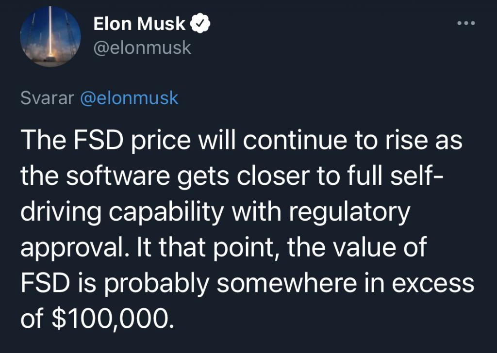Screen dimensions: 497x353
Task: Click the word regulatory in the tweet
Action: coord(349,212)
